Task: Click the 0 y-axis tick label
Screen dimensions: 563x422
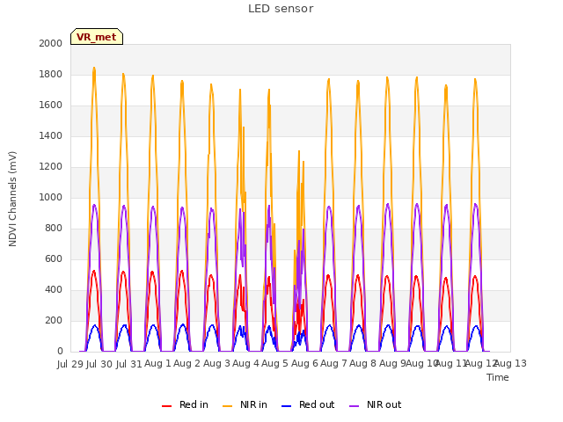Action: 60,352
